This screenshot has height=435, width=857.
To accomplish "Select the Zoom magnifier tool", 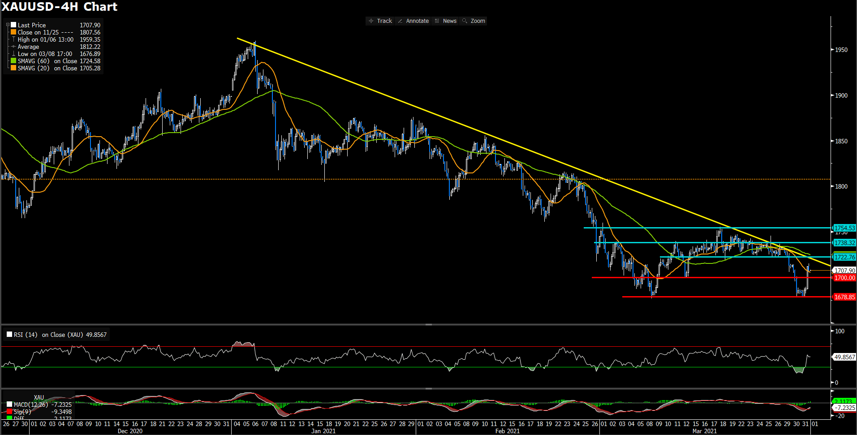I will pyautogui.click(x=474, y=21).
